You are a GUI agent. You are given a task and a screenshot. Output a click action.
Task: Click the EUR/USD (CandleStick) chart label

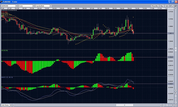click(9, 10)
